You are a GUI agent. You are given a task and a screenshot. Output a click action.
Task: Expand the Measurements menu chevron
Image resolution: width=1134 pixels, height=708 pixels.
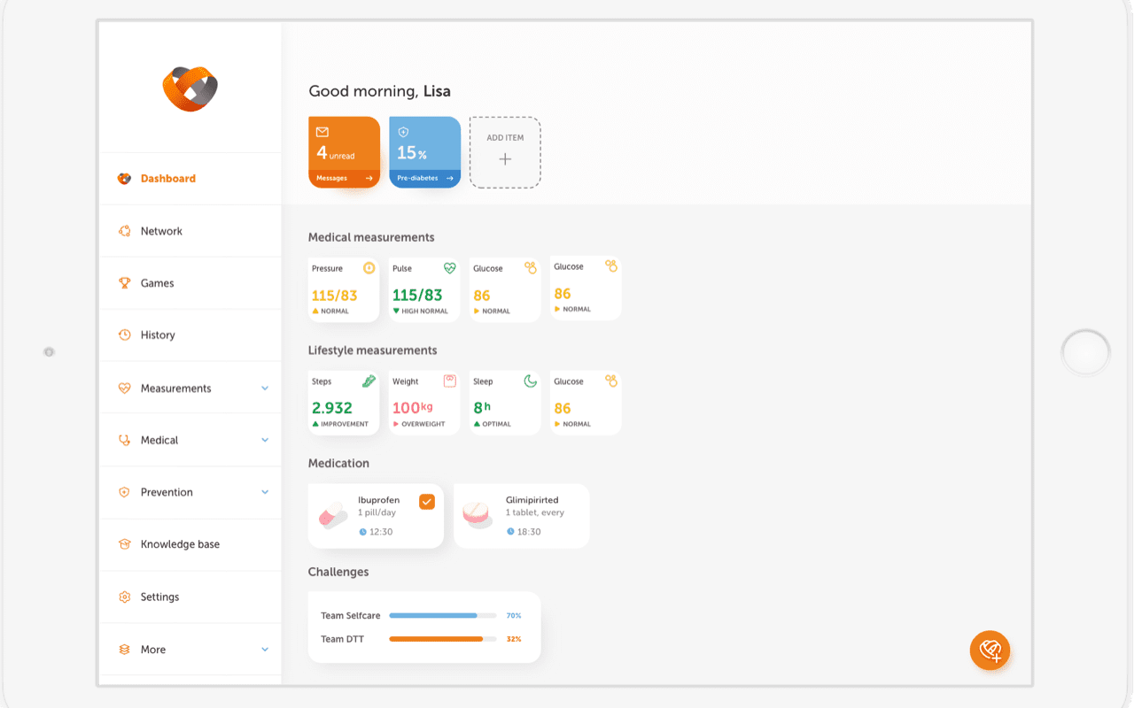[265, 389]
